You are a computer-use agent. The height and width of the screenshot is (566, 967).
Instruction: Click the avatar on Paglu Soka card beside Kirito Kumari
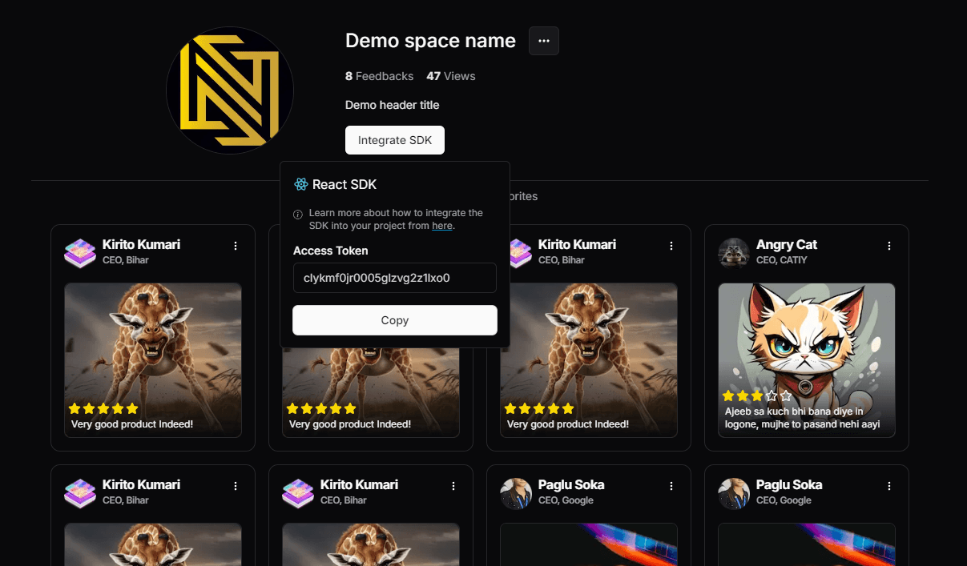click(x=515, y=492)
